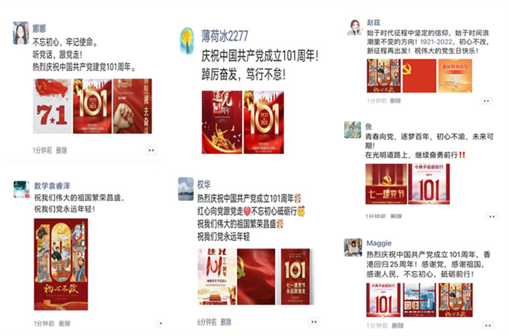View the 7.1 flag image thumbnail
This screenshot has width=509, height=336.
[x=52, y=106]
